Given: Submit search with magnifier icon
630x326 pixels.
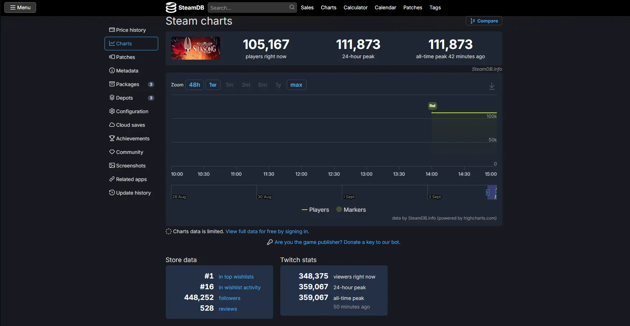Looking at the screenshot, I should point(292,7).
